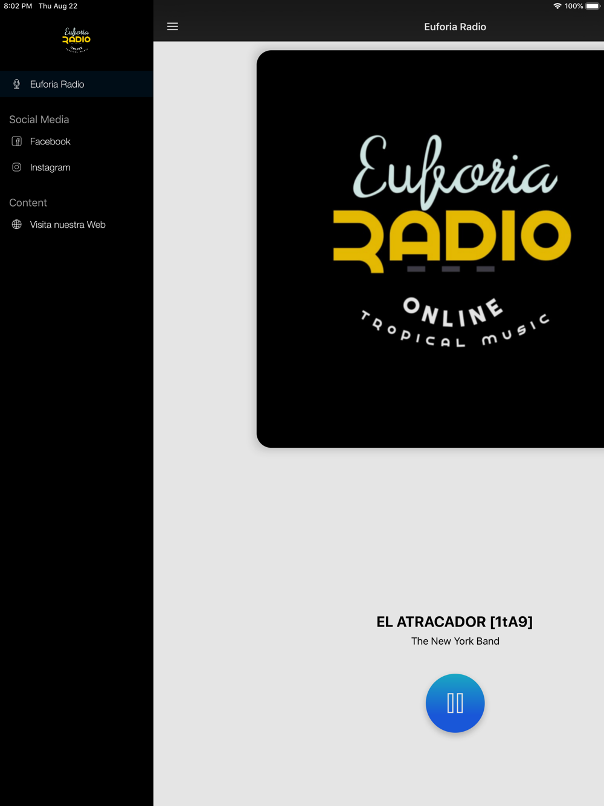This screenshot has width=604, height=806.
Task: Tap the 8:02 PM clock
Action: pyautogui.click(x=18, y=6)
